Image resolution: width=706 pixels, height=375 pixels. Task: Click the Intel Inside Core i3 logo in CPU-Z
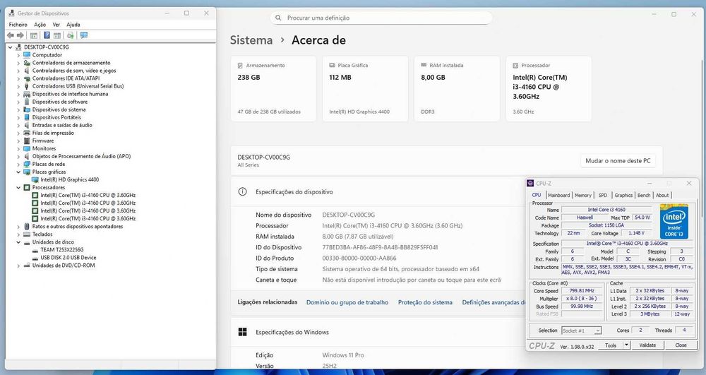(674, 221)
